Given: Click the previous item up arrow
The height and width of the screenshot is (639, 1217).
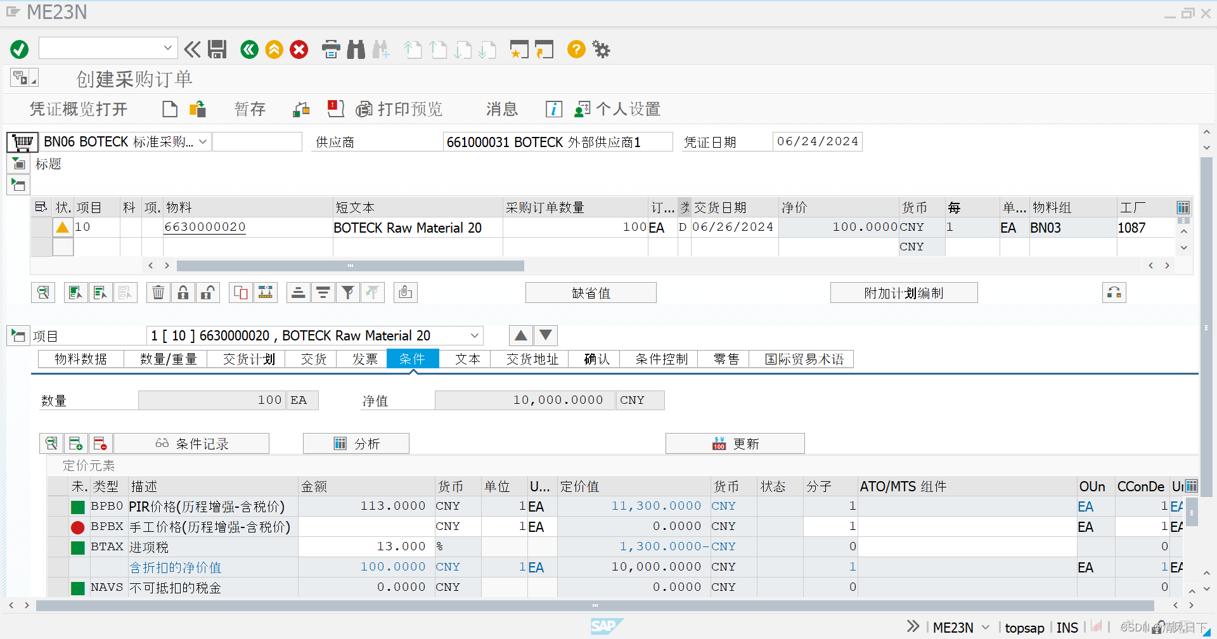Looking at the screenshot, I should point(520,335).
